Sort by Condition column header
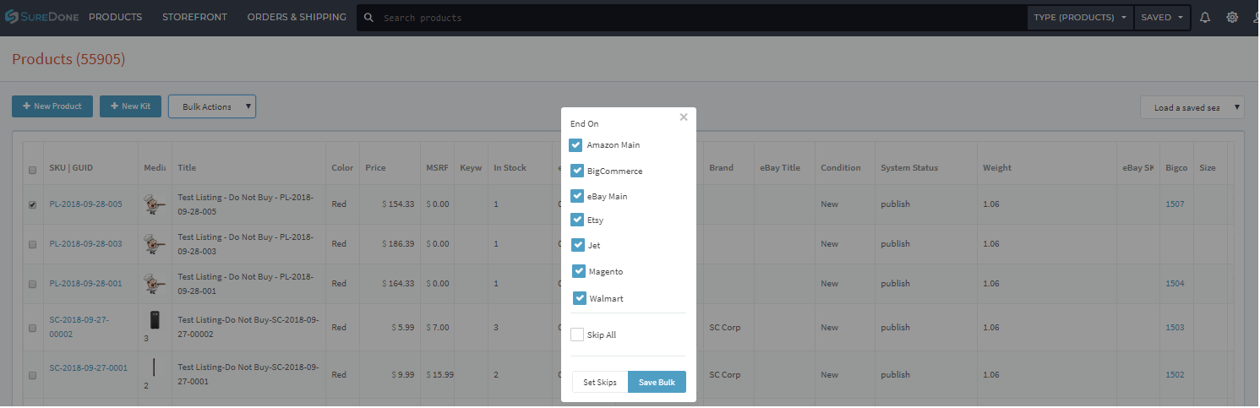This screenshot has width=1260, height=408. 840,168
